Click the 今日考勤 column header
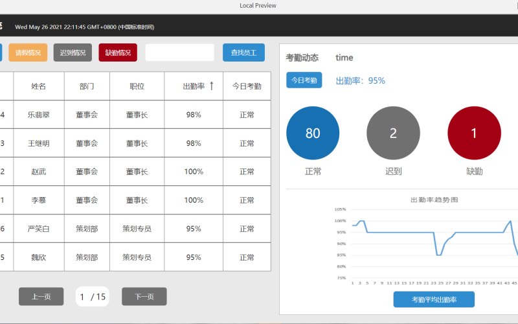The width and height of the screenshot is (518, 324). [x=247, y=86]
